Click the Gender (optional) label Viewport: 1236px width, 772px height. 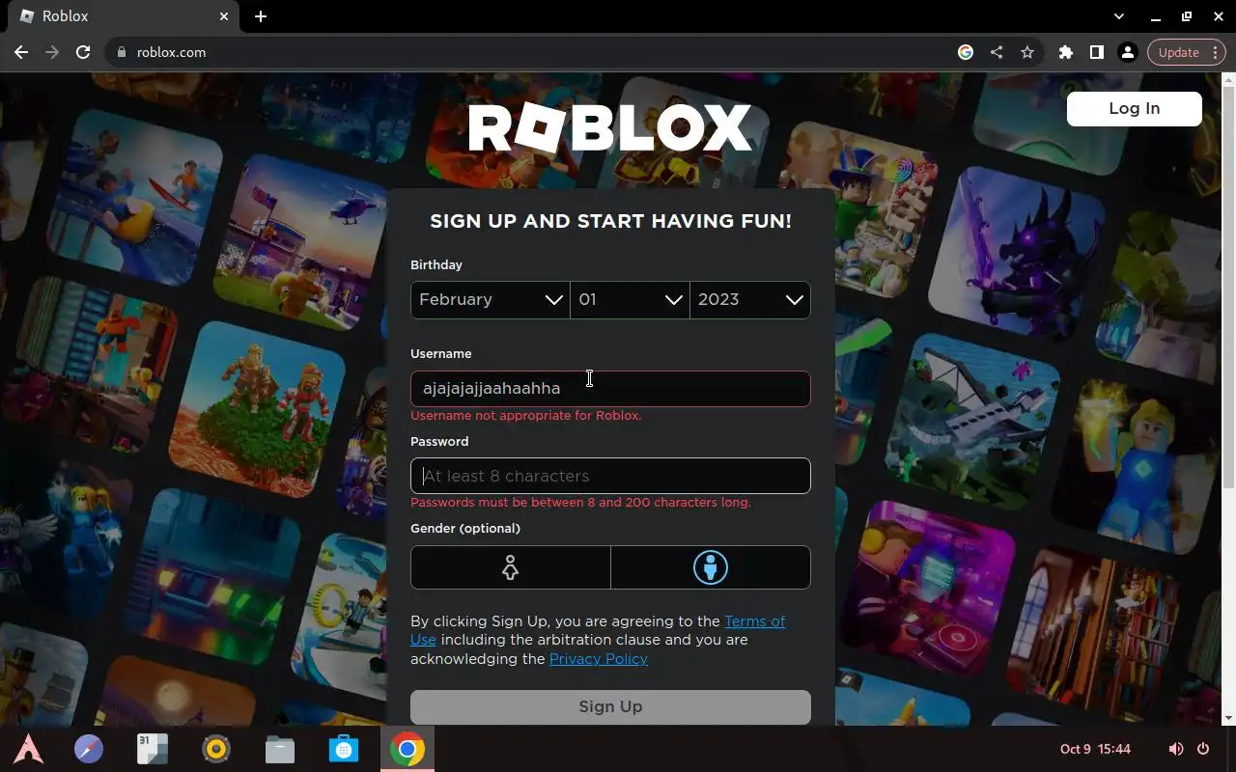click(x=465, y=529)
